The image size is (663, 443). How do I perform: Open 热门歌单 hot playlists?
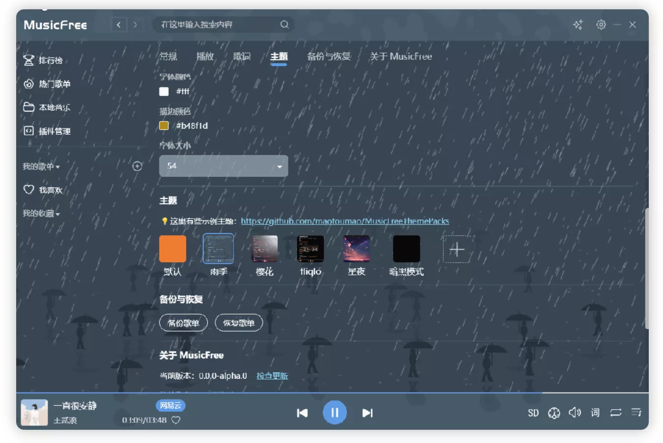(x=47, y=84)
